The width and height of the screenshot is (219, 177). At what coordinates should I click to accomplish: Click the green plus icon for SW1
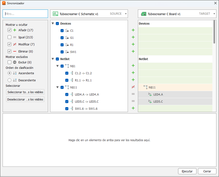pyautogui.click(x=133, y=51)
